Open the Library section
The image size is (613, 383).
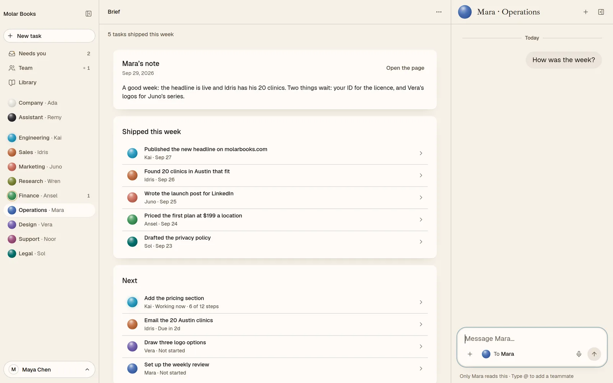[x=49, y=82]
